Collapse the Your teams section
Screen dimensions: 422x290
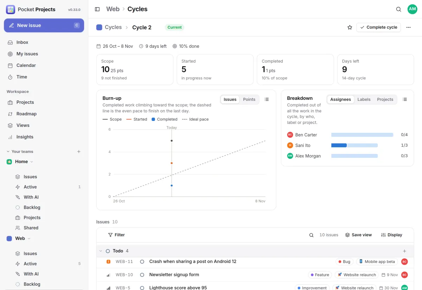click(x=20, y=152)
